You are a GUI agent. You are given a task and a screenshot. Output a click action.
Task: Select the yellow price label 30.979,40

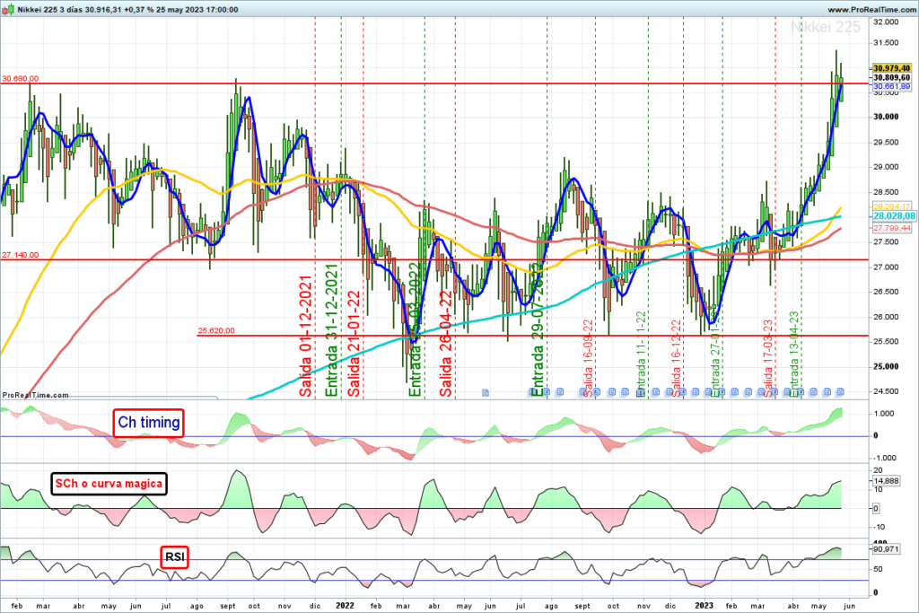click(891, 68)
